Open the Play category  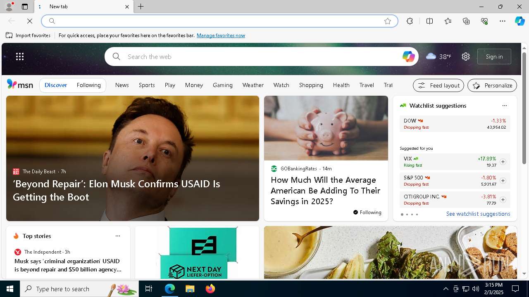170,85
